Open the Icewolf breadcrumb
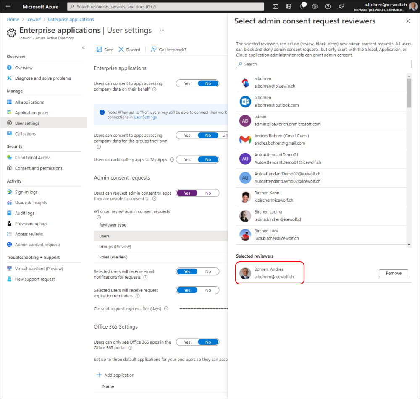This screenshot has height=399, width=420. pos(34,19)
